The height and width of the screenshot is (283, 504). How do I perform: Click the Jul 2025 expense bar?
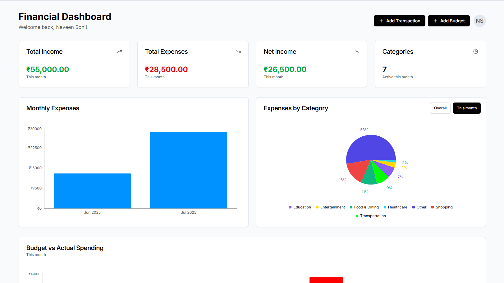point(189,170)
